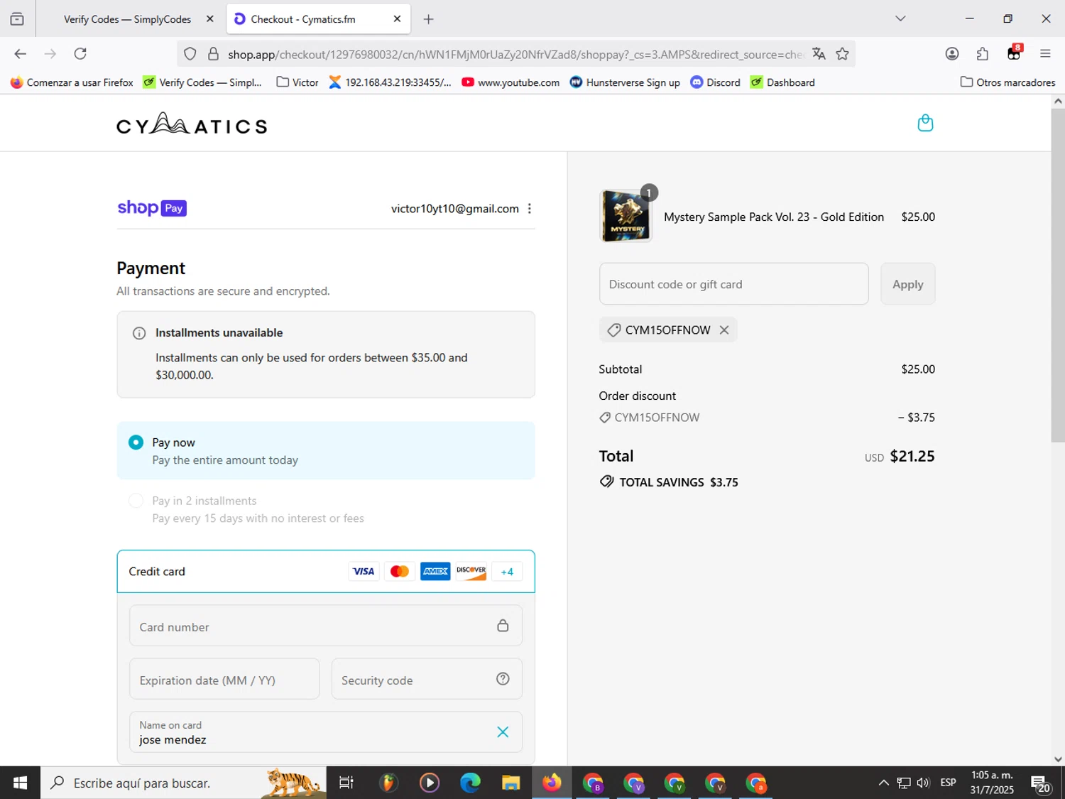Close the Verify Codes — SimplyCodes tab

coord(210,19)
